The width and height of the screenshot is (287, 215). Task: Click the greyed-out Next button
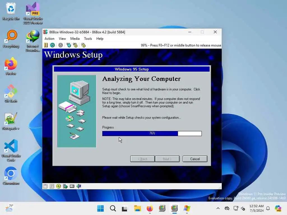[167, 159]
